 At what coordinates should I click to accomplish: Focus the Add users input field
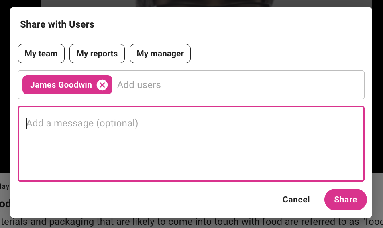[x=201, y=85]
